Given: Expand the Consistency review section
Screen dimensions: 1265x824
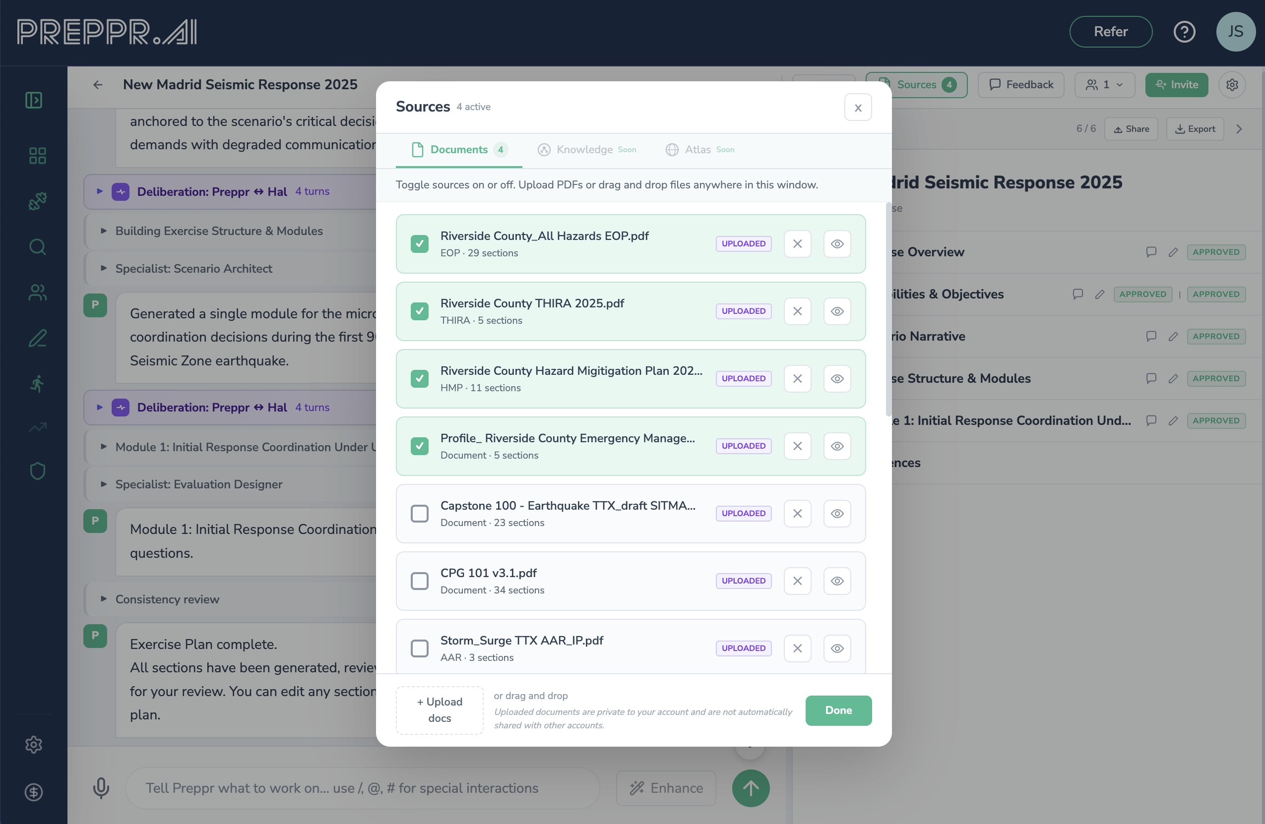Looking at the screenshot, I should [x=167, y=599].
